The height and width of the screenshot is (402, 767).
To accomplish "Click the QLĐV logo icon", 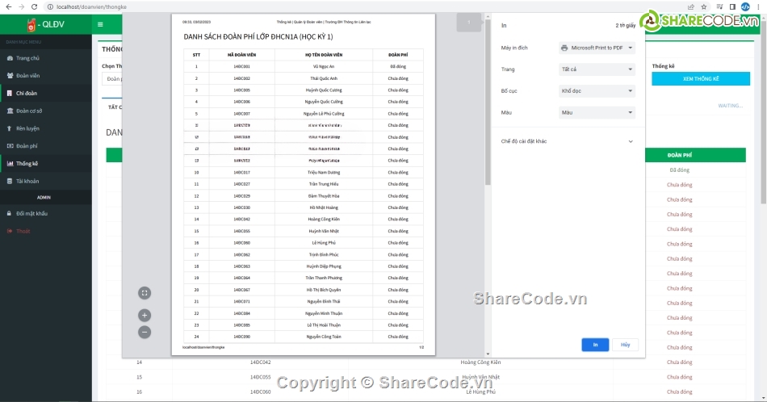I will (x=31, y=24).
